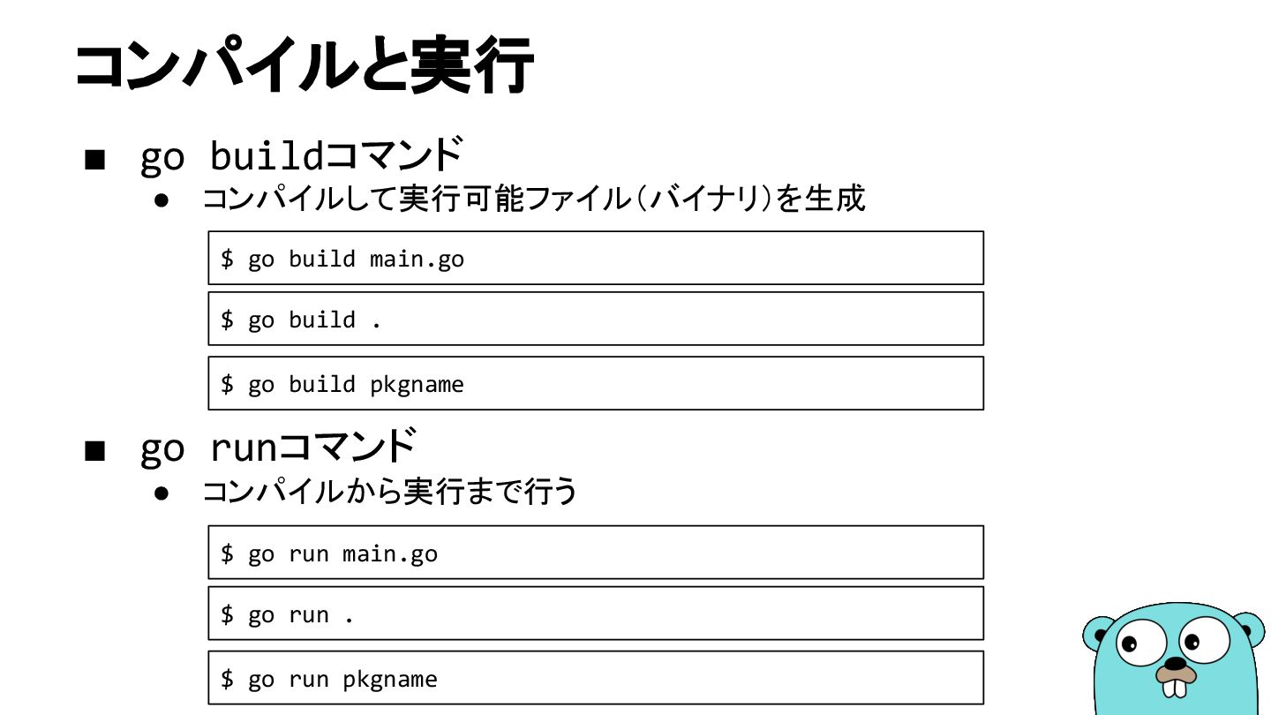The height and width of the screenshot is (715, 1271).
Task: Click the '$ go build .' code box
Action: (596, 319)
